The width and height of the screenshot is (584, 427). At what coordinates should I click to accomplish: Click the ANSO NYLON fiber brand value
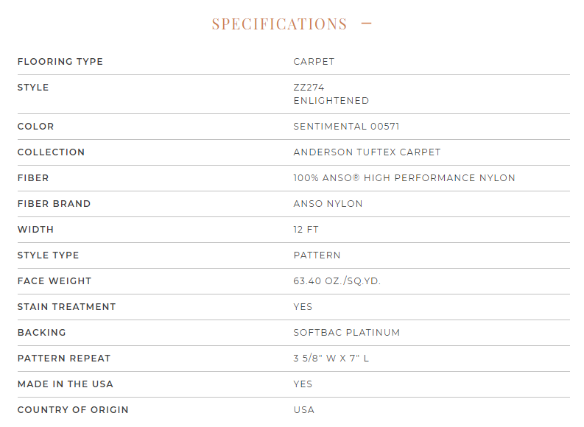click(x=328, y=204)
